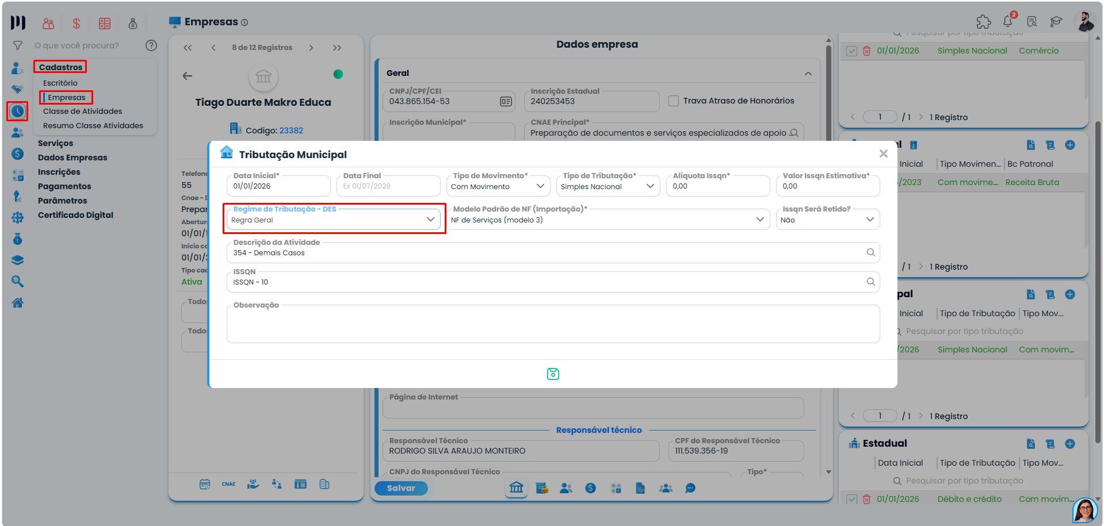This screenshot has height=526, width=1104.
Task: Toggle checkbox on Débito e crédito row
Action: coord(852,500)
